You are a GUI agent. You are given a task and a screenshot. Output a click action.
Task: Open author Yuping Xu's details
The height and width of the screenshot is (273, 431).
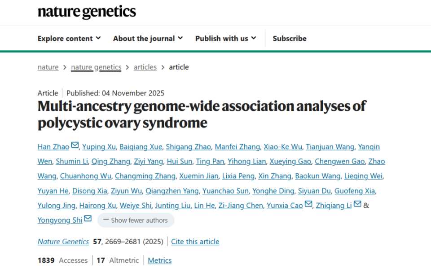coord(99,147)
